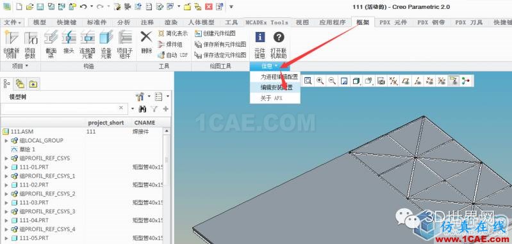Click 打开联机帮助 question mark icon
This screenshot has height=244, width=512.
[279, 45]
